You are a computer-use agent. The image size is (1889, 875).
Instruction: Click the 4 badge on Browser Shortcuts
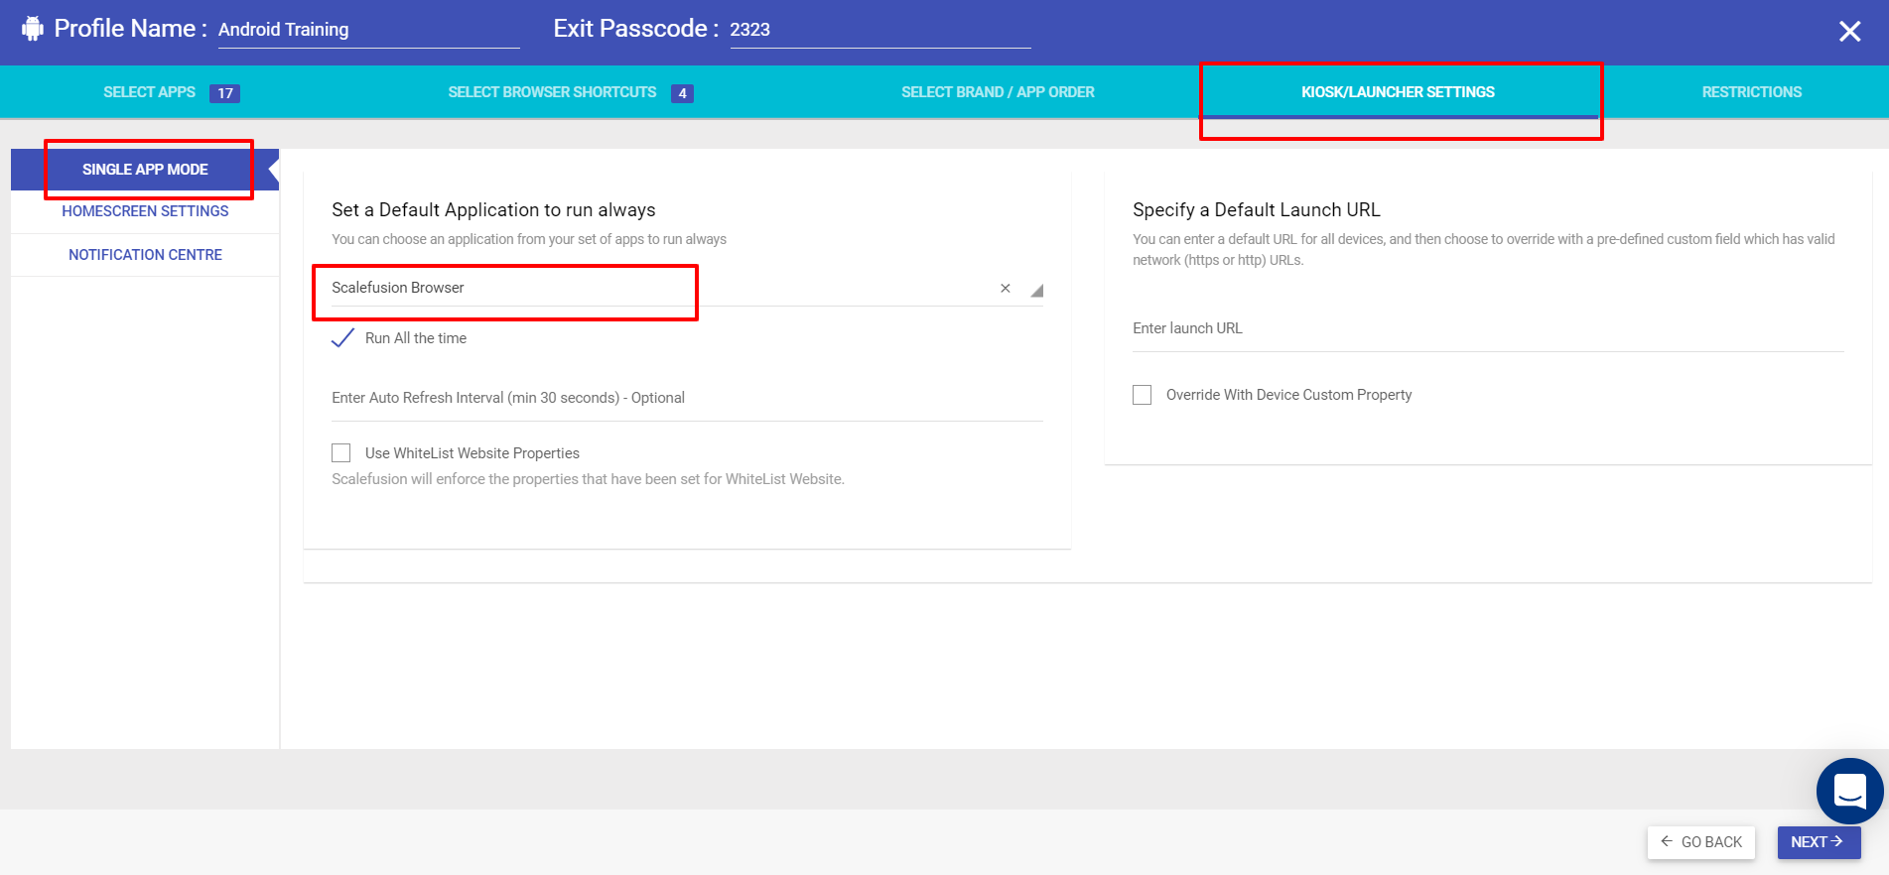click(682, 93)
